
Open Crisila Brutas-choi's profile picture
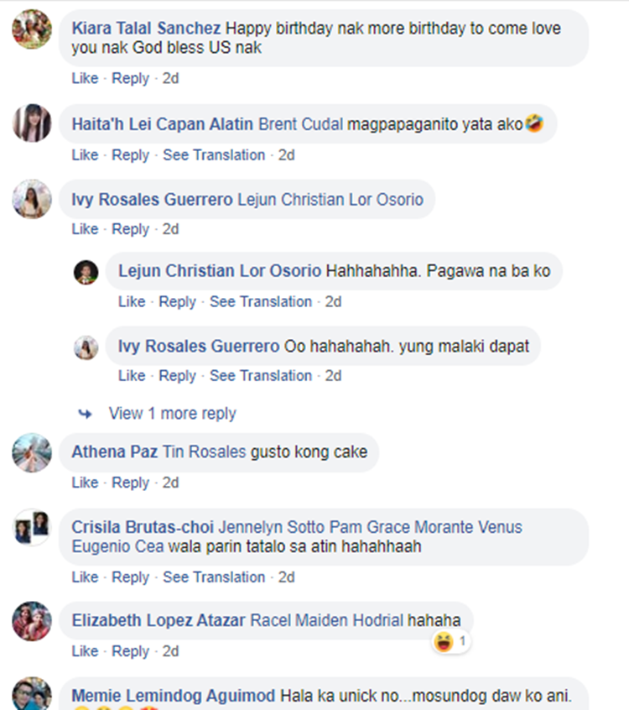(x=32, y=527)
